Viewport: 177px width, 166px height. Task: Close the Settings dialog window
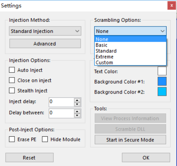pos(171,6)
